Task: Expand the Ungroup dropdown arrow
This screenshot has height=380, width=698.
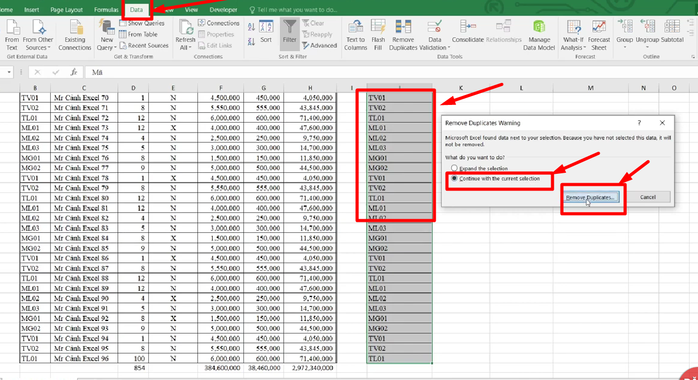Action: pos(647,47)
